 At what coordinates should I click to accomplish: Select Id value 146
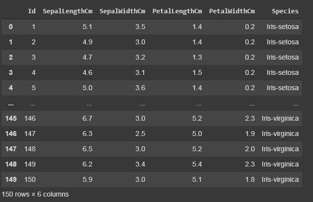point(30,118)
